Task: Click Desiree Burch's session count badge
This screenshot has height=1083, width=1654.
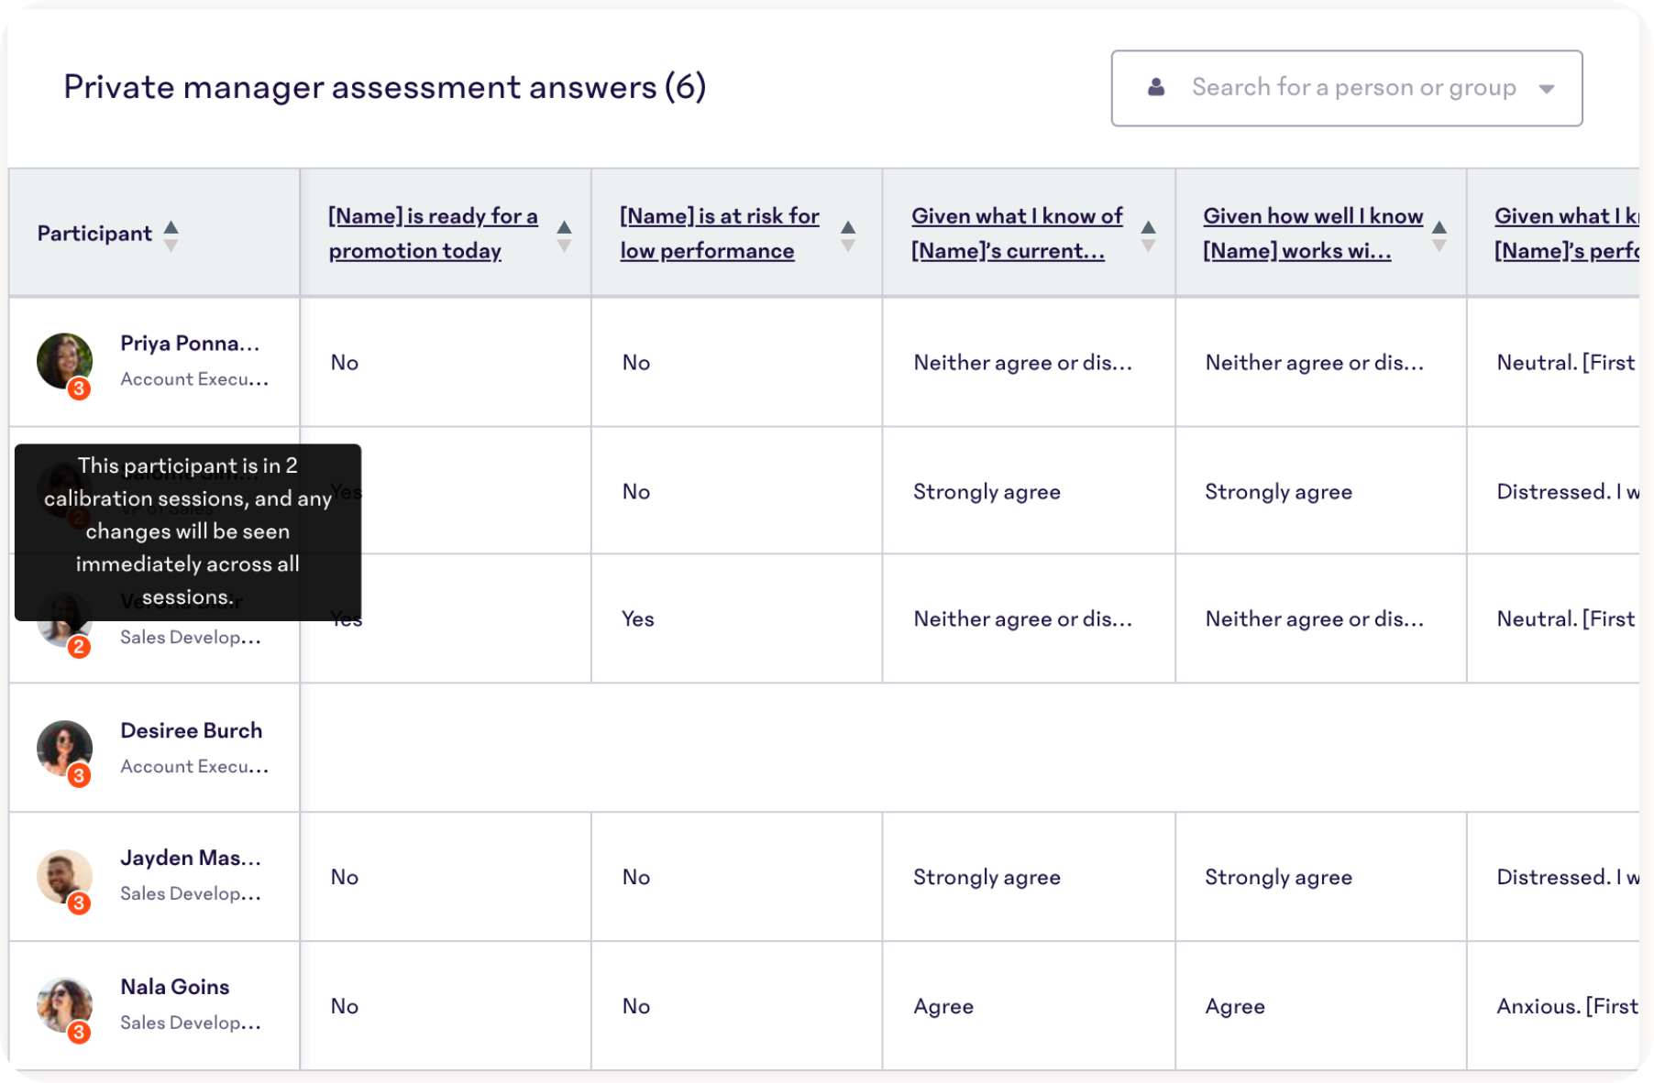Action: click(80, 776)
